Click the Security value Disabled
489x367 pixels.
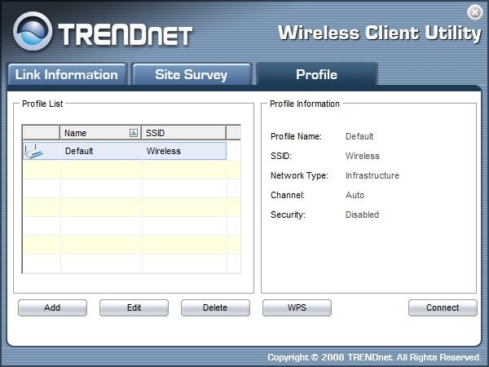coord(362,214)
